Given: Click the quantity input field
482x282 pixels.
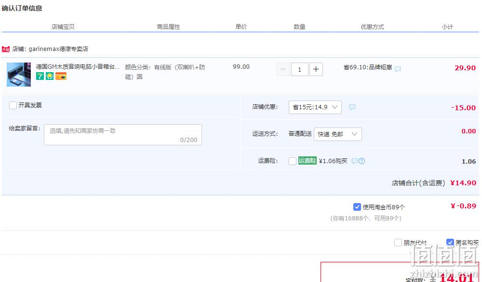Looking at the screenshot, I should (x=300, y=69).
